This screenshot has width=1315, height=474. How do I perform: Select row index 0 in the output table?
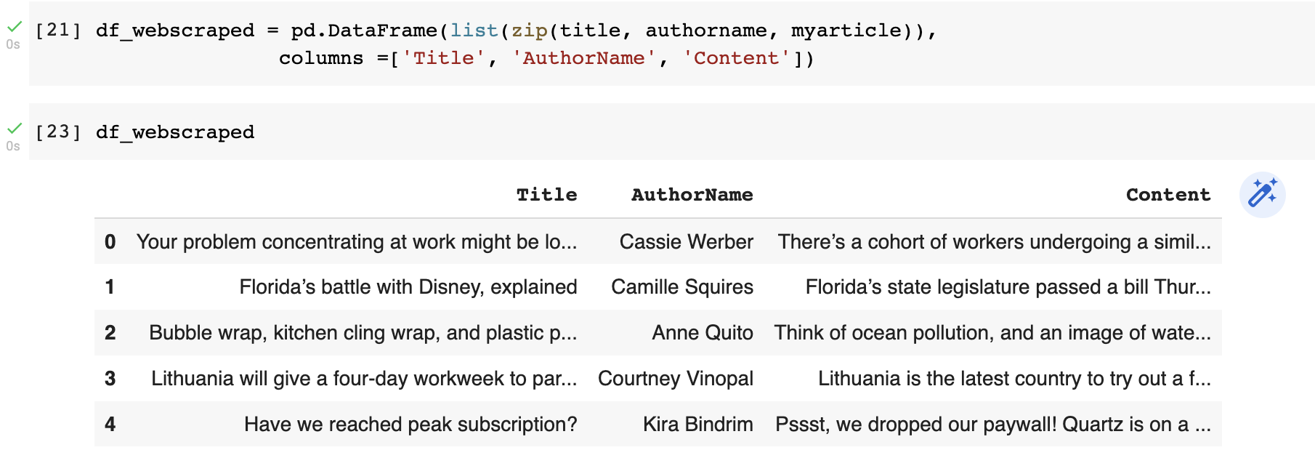pyautogui.click(x=110, y=242)
